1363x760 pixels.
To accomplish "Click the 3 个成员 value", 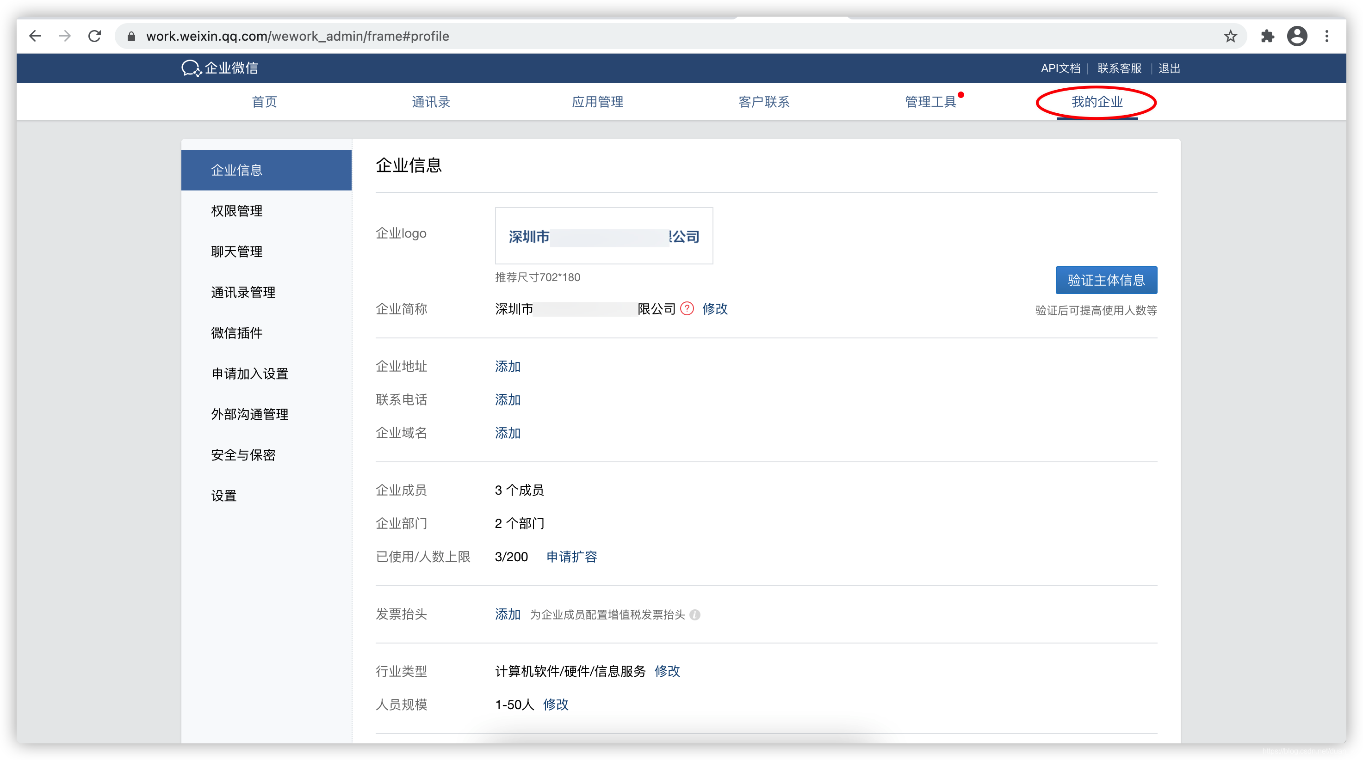I will (x=519, y=490).
